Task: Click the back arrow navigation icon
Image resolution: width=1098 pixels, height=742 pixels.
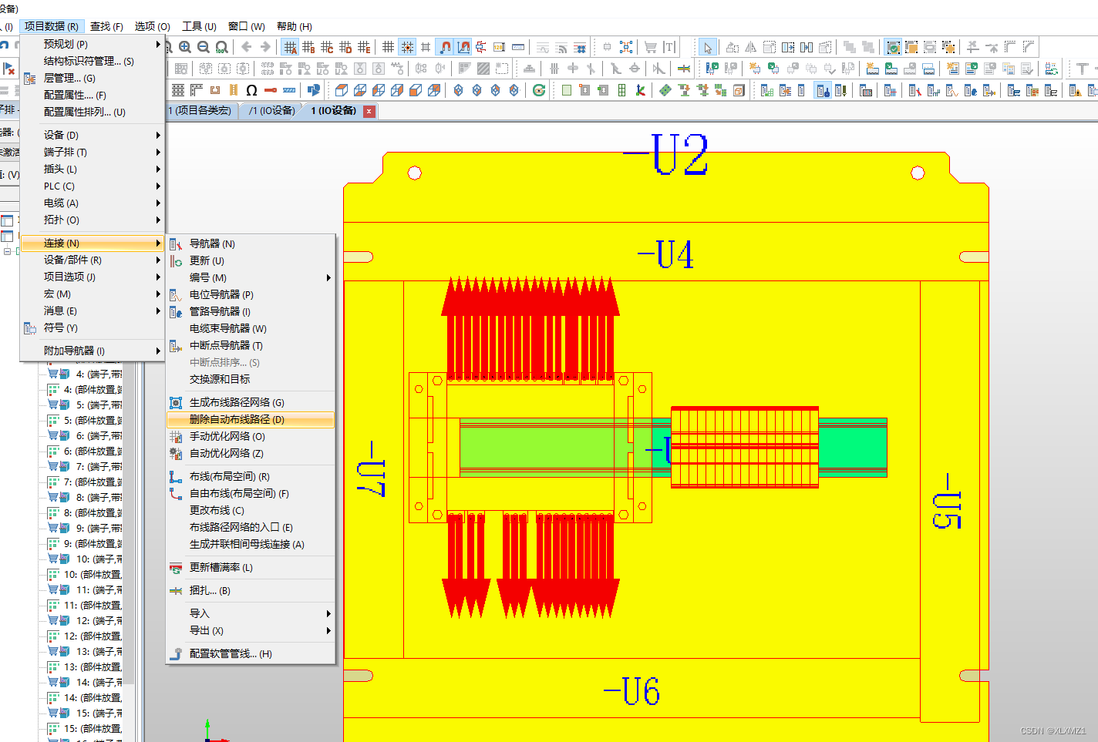Action: (x=247, y=47)
